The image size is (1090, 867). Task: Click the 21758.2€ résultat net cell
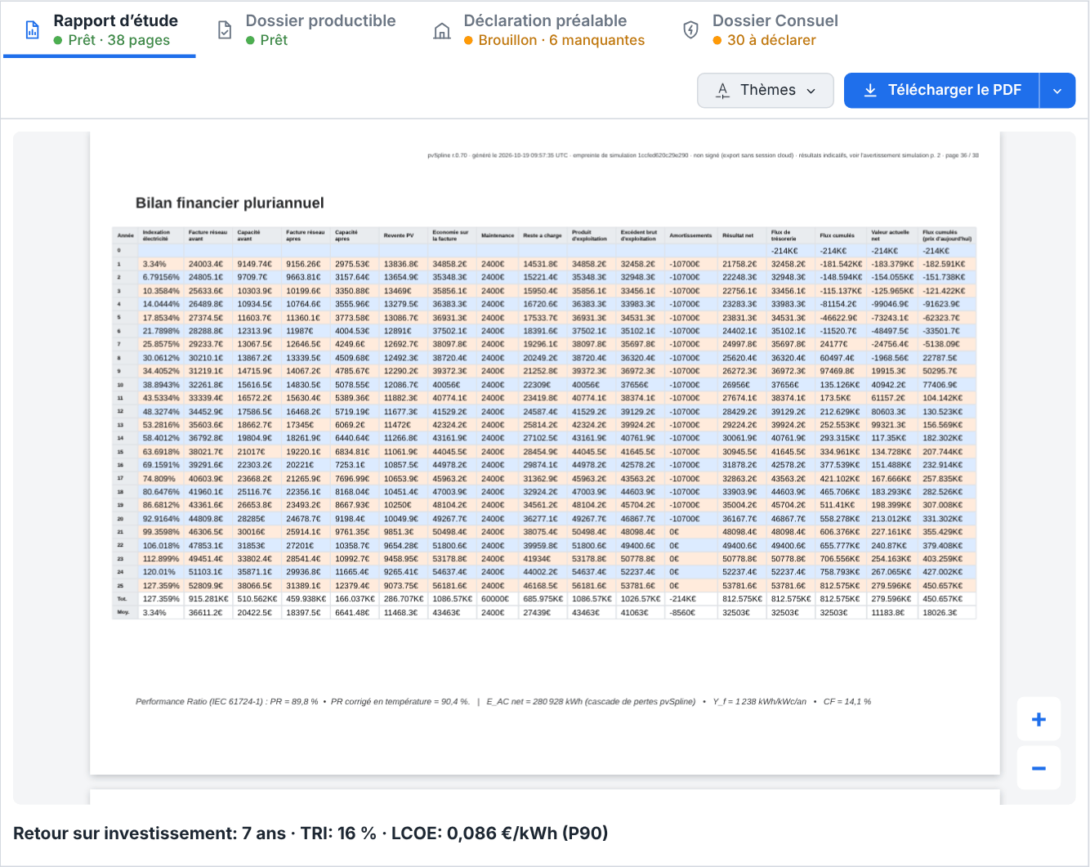click(x=743, y=264)
